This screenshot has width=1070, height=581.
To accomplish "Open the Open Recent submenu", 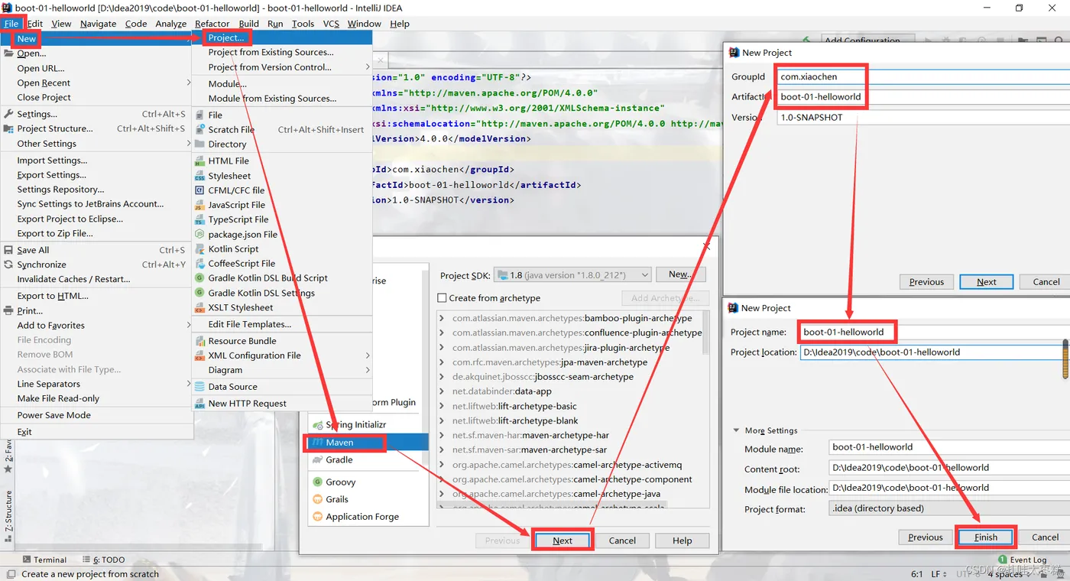I will (x=96, y=83).
